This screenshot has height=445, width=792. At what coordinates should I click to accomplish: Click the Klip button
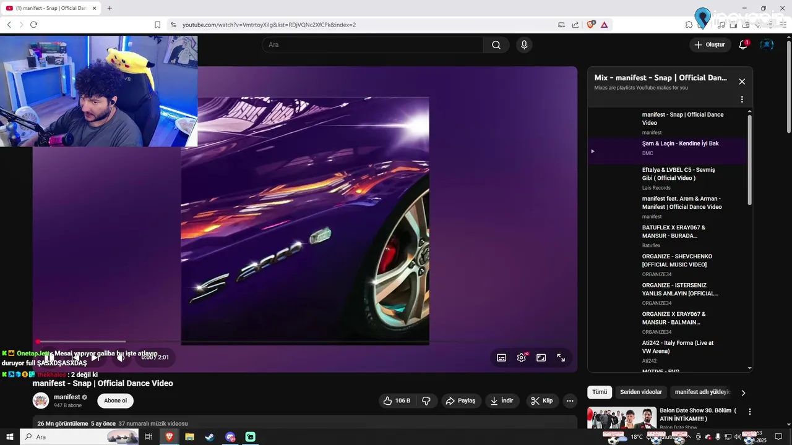coord(542,400)
